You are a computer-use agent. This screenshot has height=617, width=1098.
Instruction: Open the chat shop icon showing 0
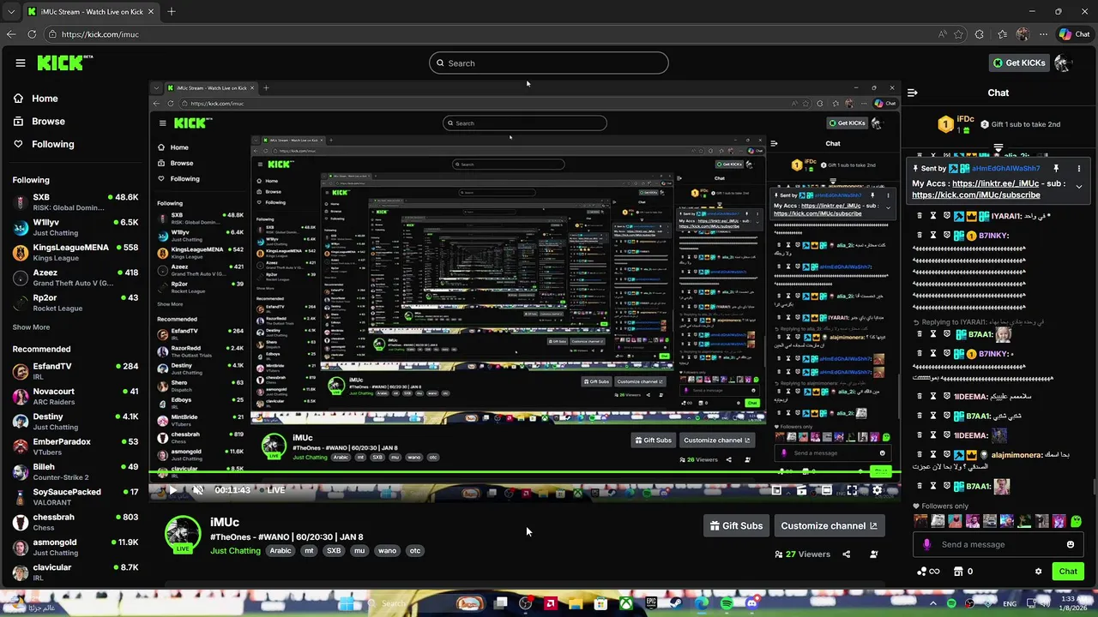964,572
